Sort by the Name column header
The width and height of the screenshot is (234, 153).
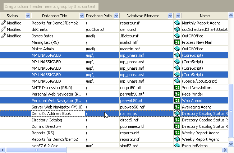205,16
